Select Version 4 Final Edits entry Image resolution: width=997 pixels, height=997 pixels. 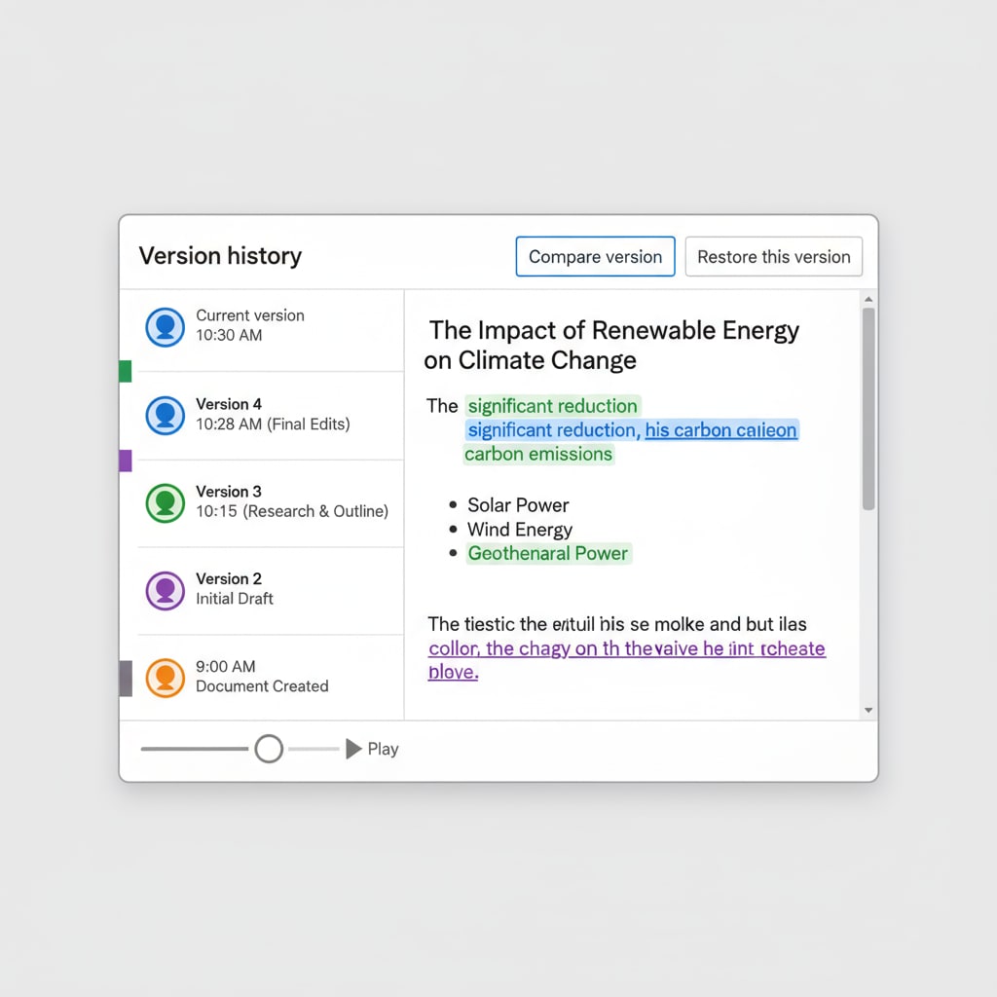[x=273, y=414]
